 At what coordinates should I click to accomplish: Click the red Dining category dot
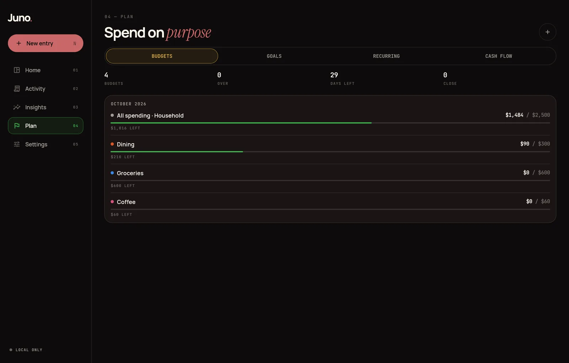pyautogui.click(x=112, y=144)
